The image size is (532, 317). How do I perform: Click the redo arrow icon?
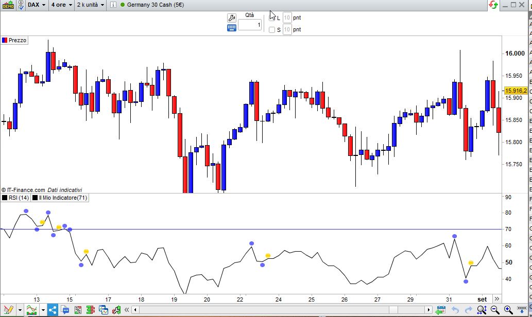coord(469,310)
